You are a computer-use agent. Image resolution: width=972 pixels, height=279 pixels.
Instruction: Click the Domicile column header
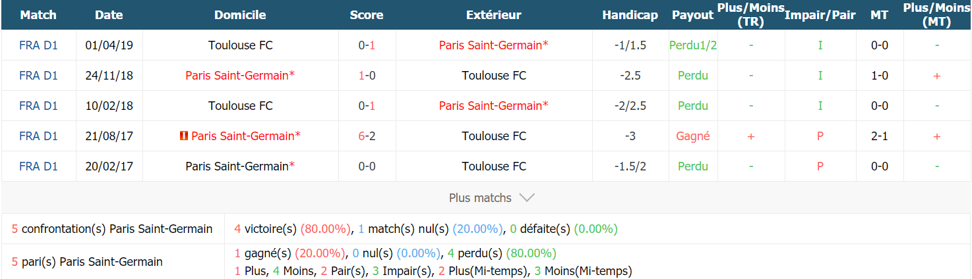(240, 15)
